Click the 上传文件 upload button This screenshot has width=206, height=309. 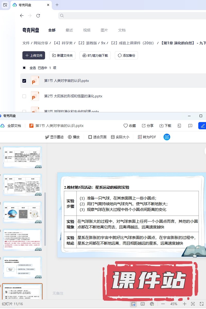[34, 55]
